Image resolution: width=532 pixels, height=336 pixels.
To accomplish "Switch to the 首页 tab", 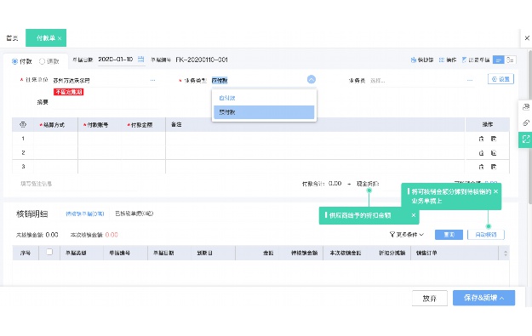I will click(12, 38).
